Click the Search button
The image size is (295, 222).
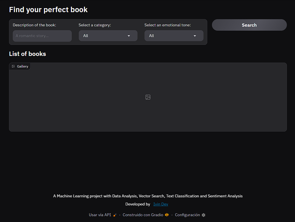tap(249, 25)
